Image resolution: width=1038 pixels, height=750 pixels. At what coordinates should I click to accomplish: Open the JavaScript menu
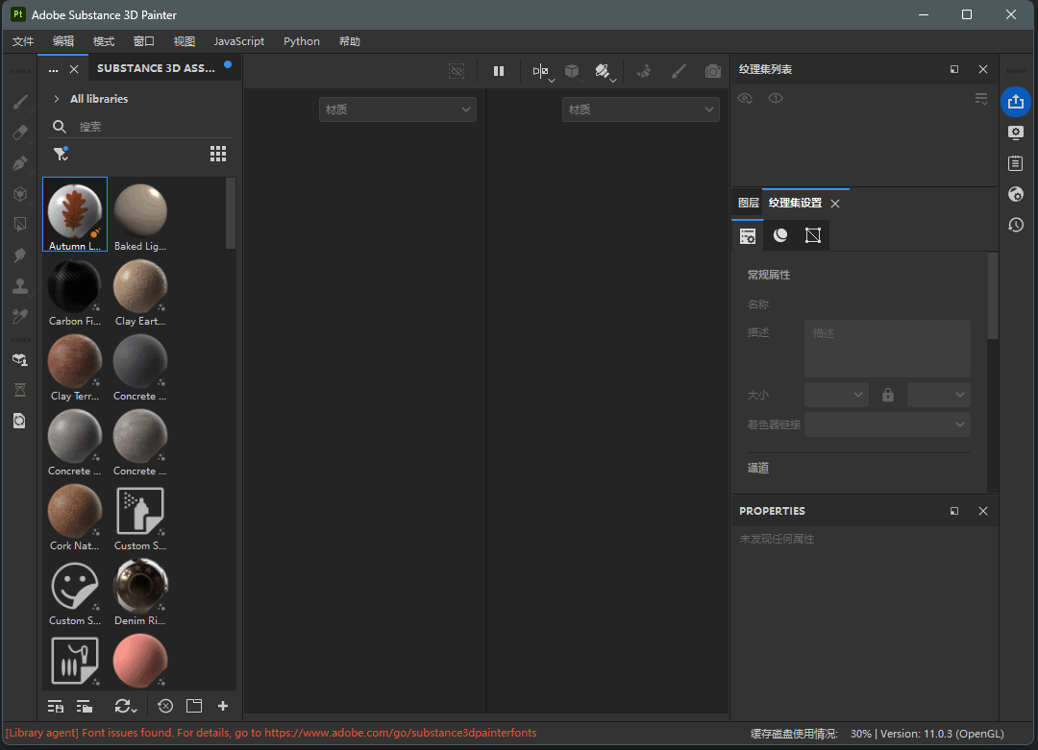coord(239,41)
